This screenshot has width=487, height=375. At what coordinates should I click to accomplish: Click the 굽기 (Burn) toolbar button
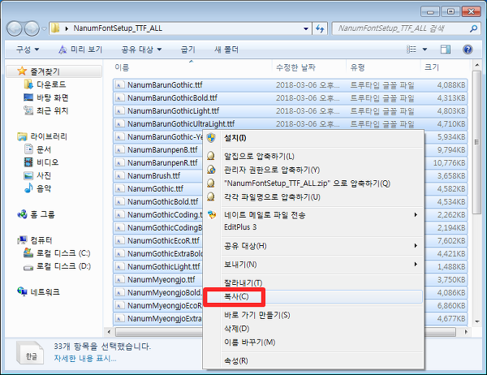click(x=188, y=50)
